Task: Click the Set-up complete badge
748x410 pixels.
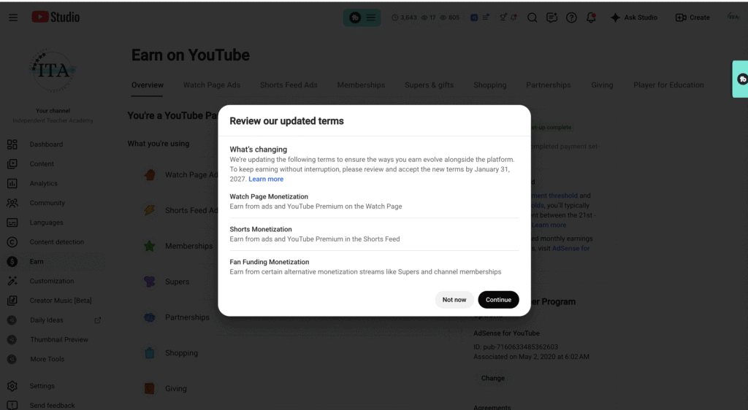Action: click(x=552, y=127)
